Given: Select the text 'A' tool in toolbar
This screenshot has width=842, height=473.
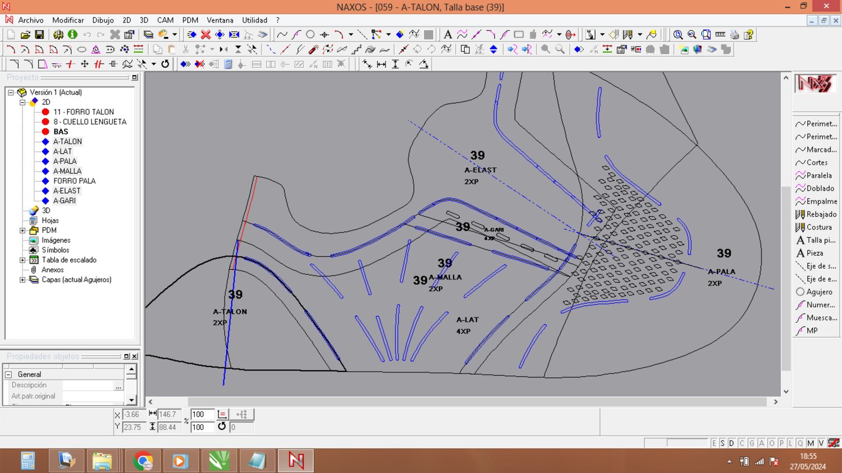Looking at the screenshot, I should [x=447, y=35].
